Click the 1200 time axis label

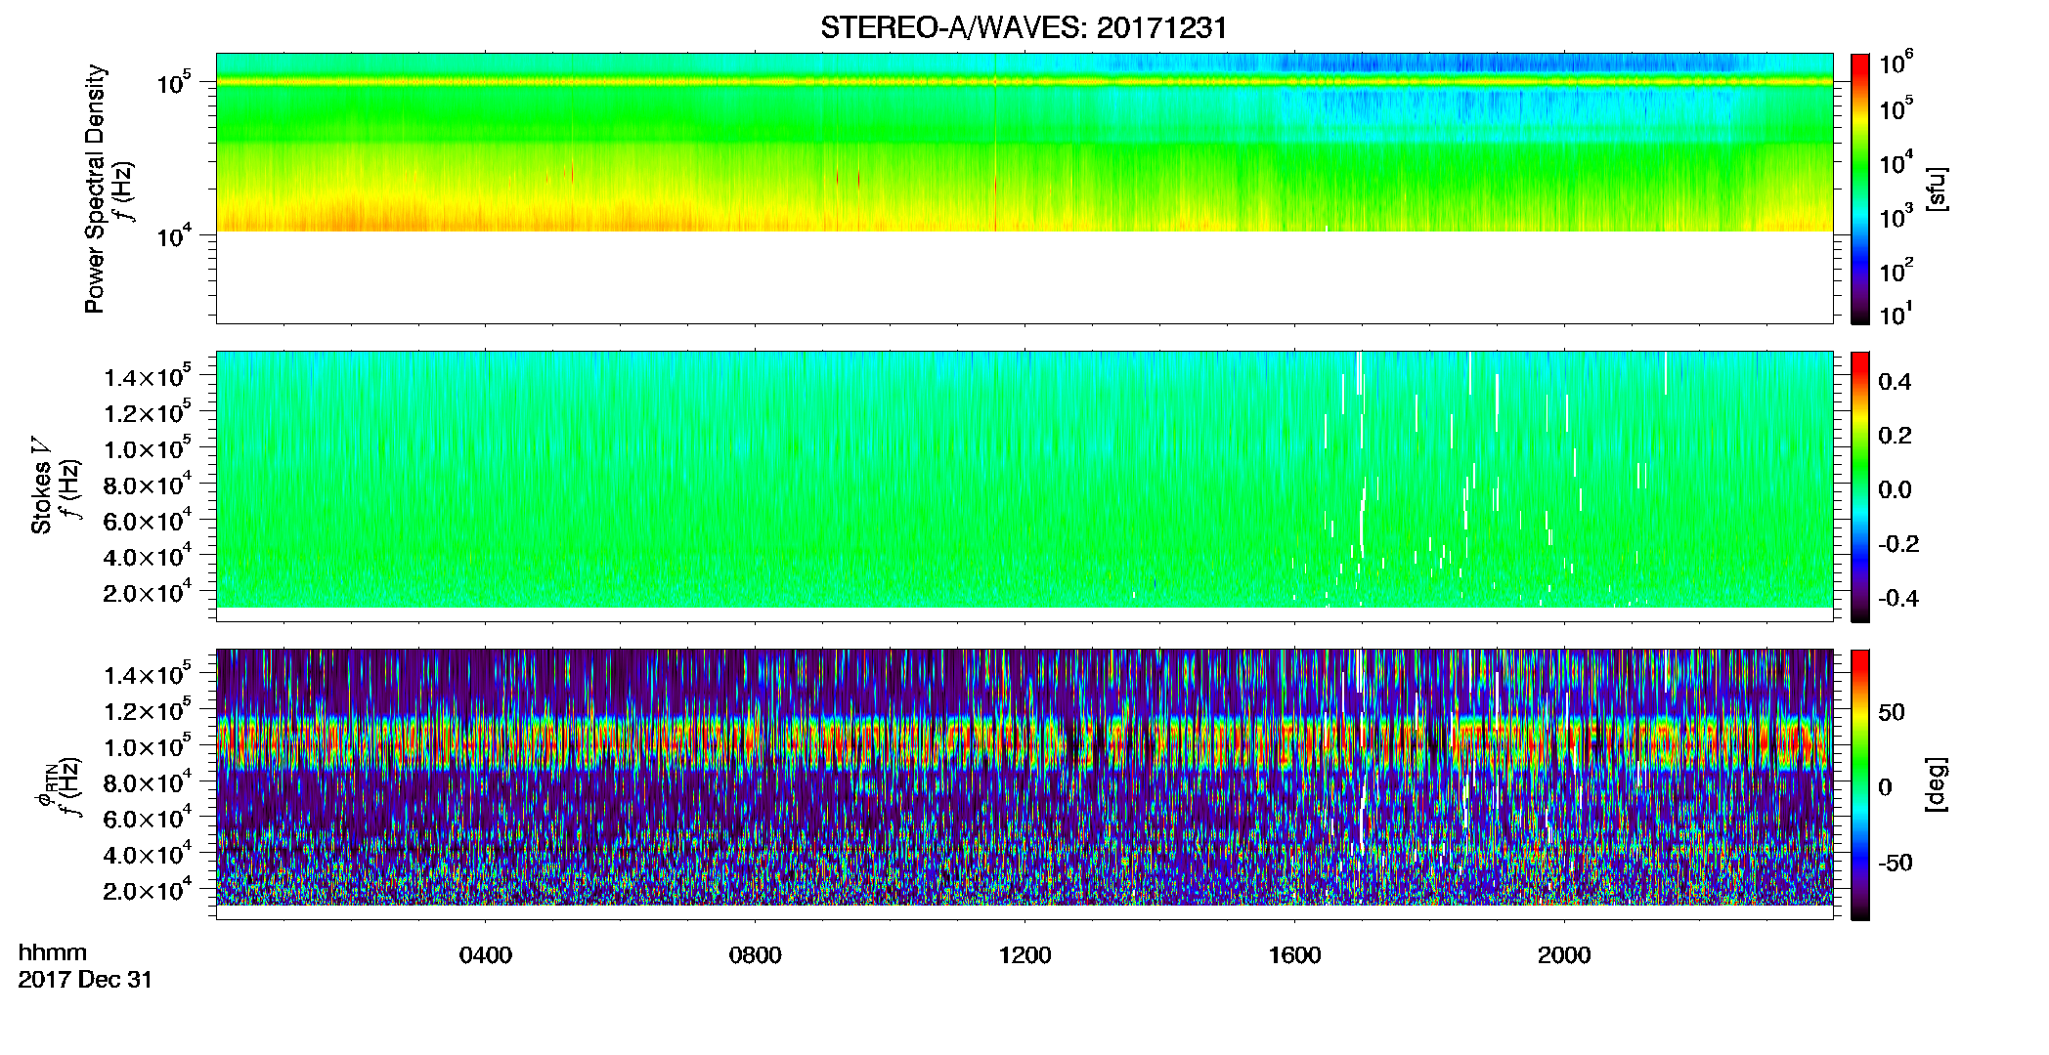click(x=1024, y=955)
